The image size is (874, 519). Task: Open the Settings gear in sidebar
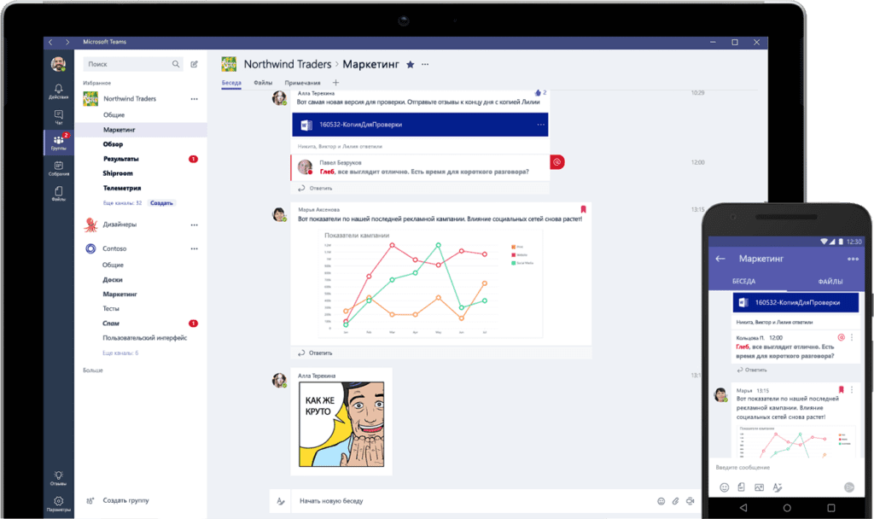coord(59,504)
